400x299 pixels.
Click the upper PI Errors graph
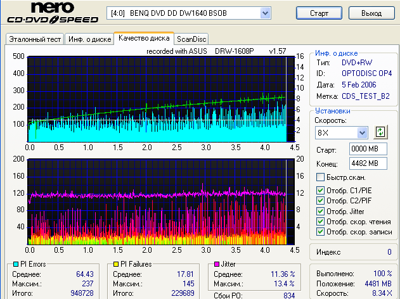[161, 99]
